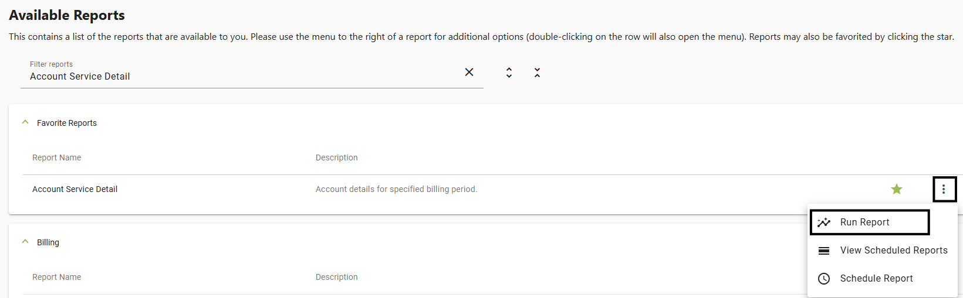Click the clock icon beside Schedule Report

click(824, 279)
